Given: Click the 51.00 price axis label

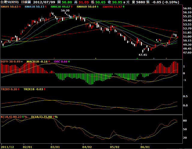Looking at the screenshot, I should pos(187,37).
